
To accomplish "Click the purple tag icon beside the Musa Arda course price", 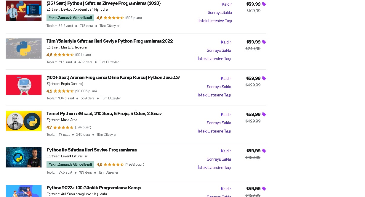I will point(264,114).
